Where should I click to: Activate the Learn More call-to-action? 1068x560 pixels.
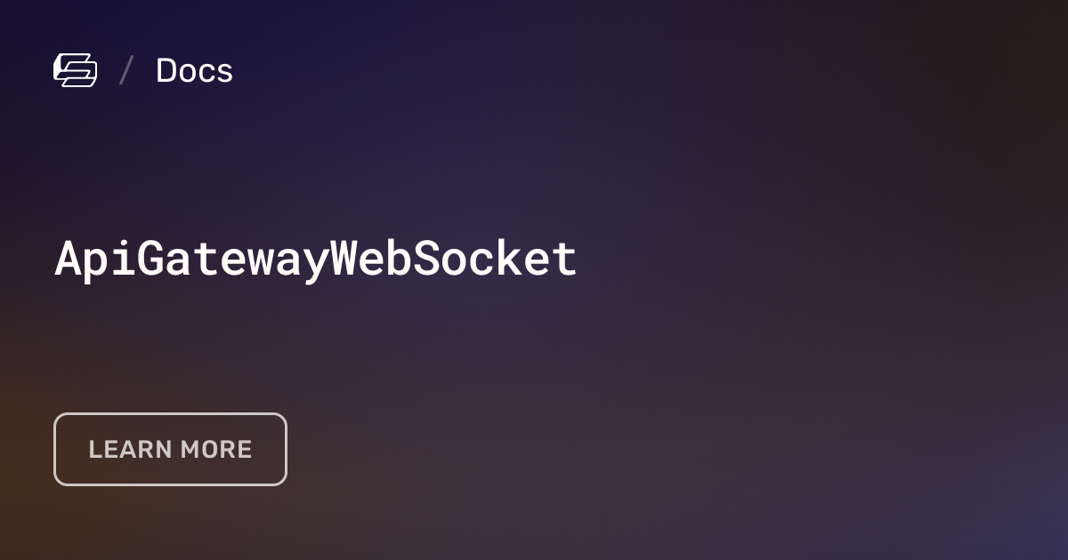pos(170,449)
